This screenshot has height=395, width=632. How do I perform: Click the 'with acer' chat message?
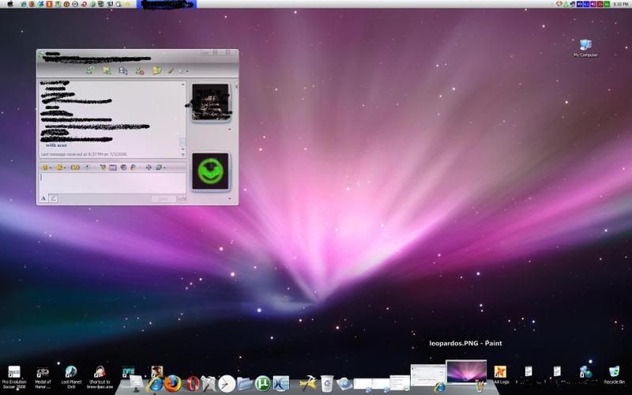[x=56, y=145]
